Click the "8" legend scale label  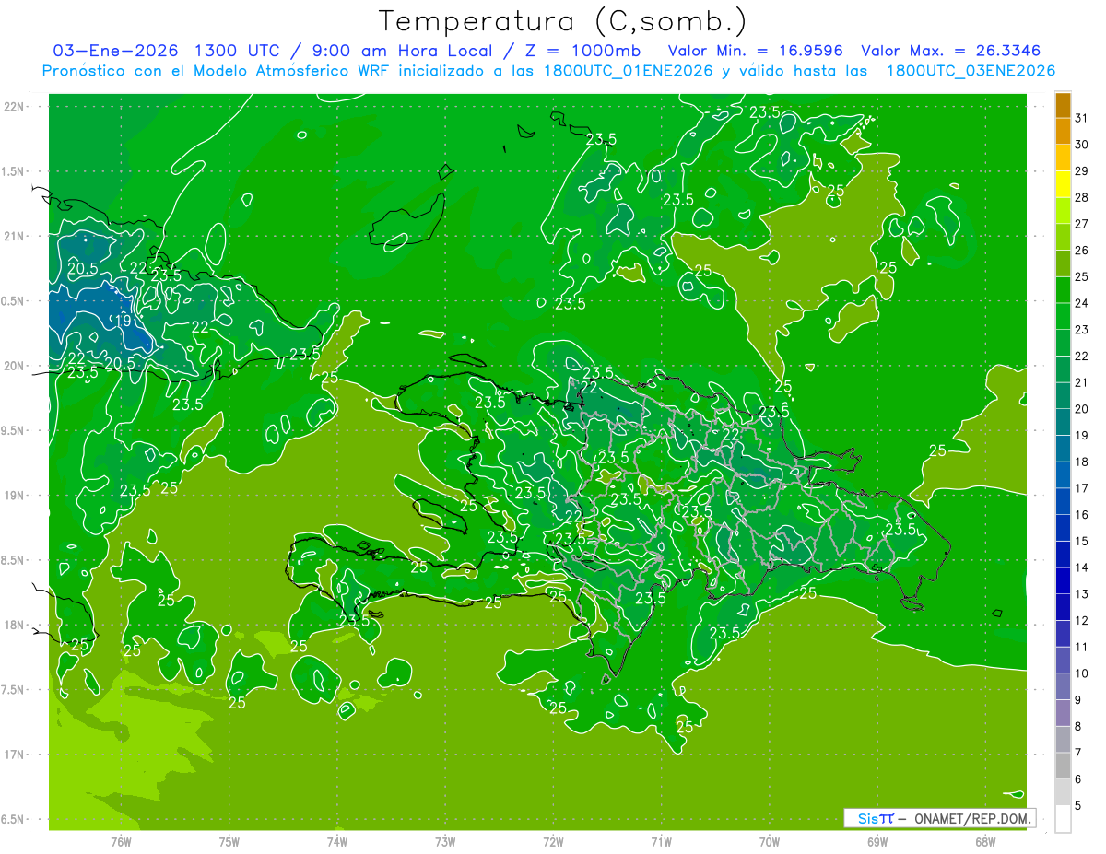[1078, 726]
